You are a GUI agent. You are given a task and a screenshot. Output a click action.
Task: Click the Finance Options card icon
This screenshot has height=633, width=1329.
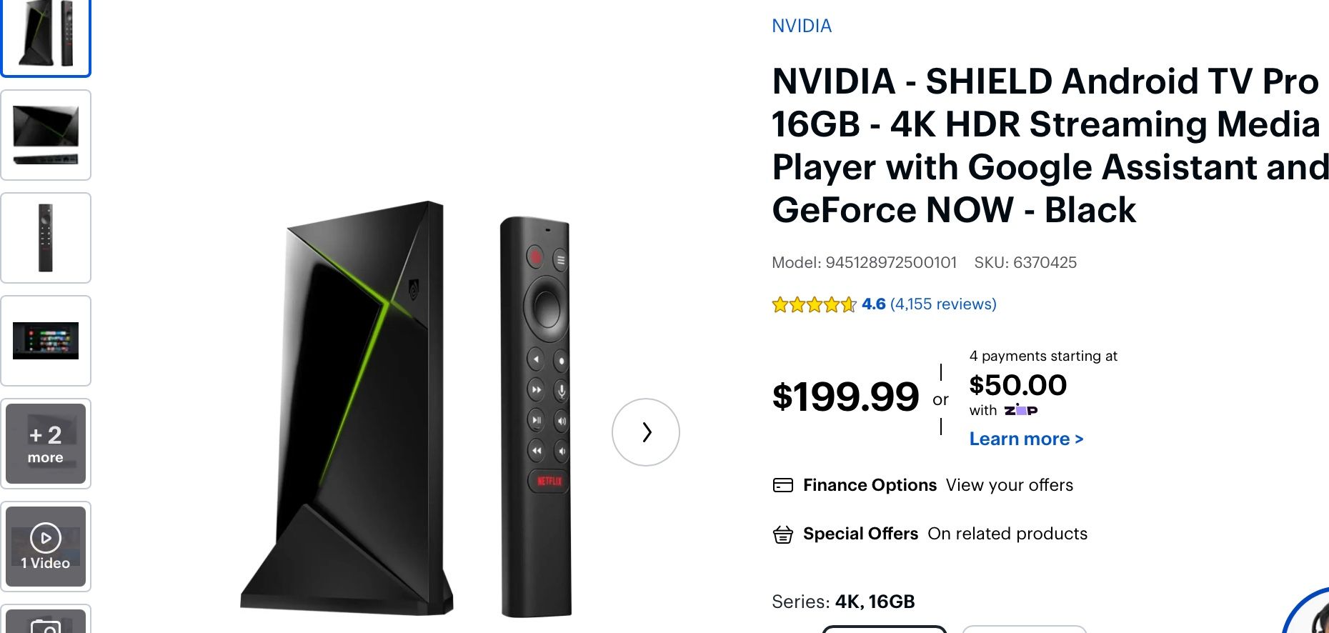[x=783, y=486]
